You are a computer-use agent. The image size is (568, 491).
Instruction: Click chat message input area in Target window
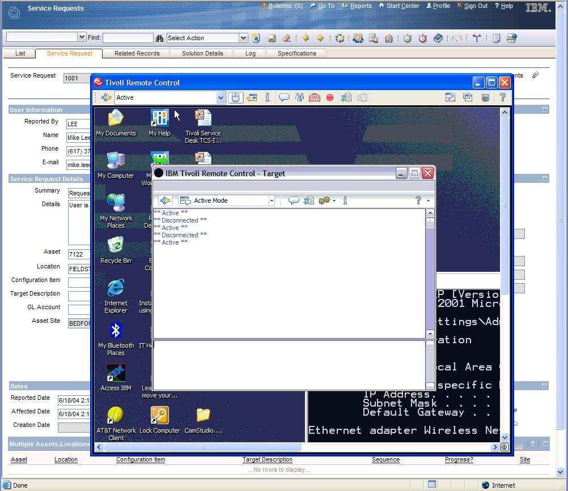tap(290, 365)
